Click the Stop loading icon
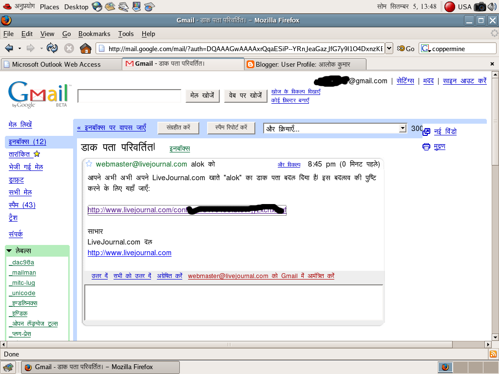 69,48
